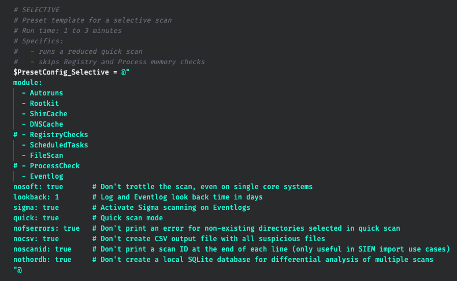Click the 'module:' key
457x281 pixels.
pos(28,83)
